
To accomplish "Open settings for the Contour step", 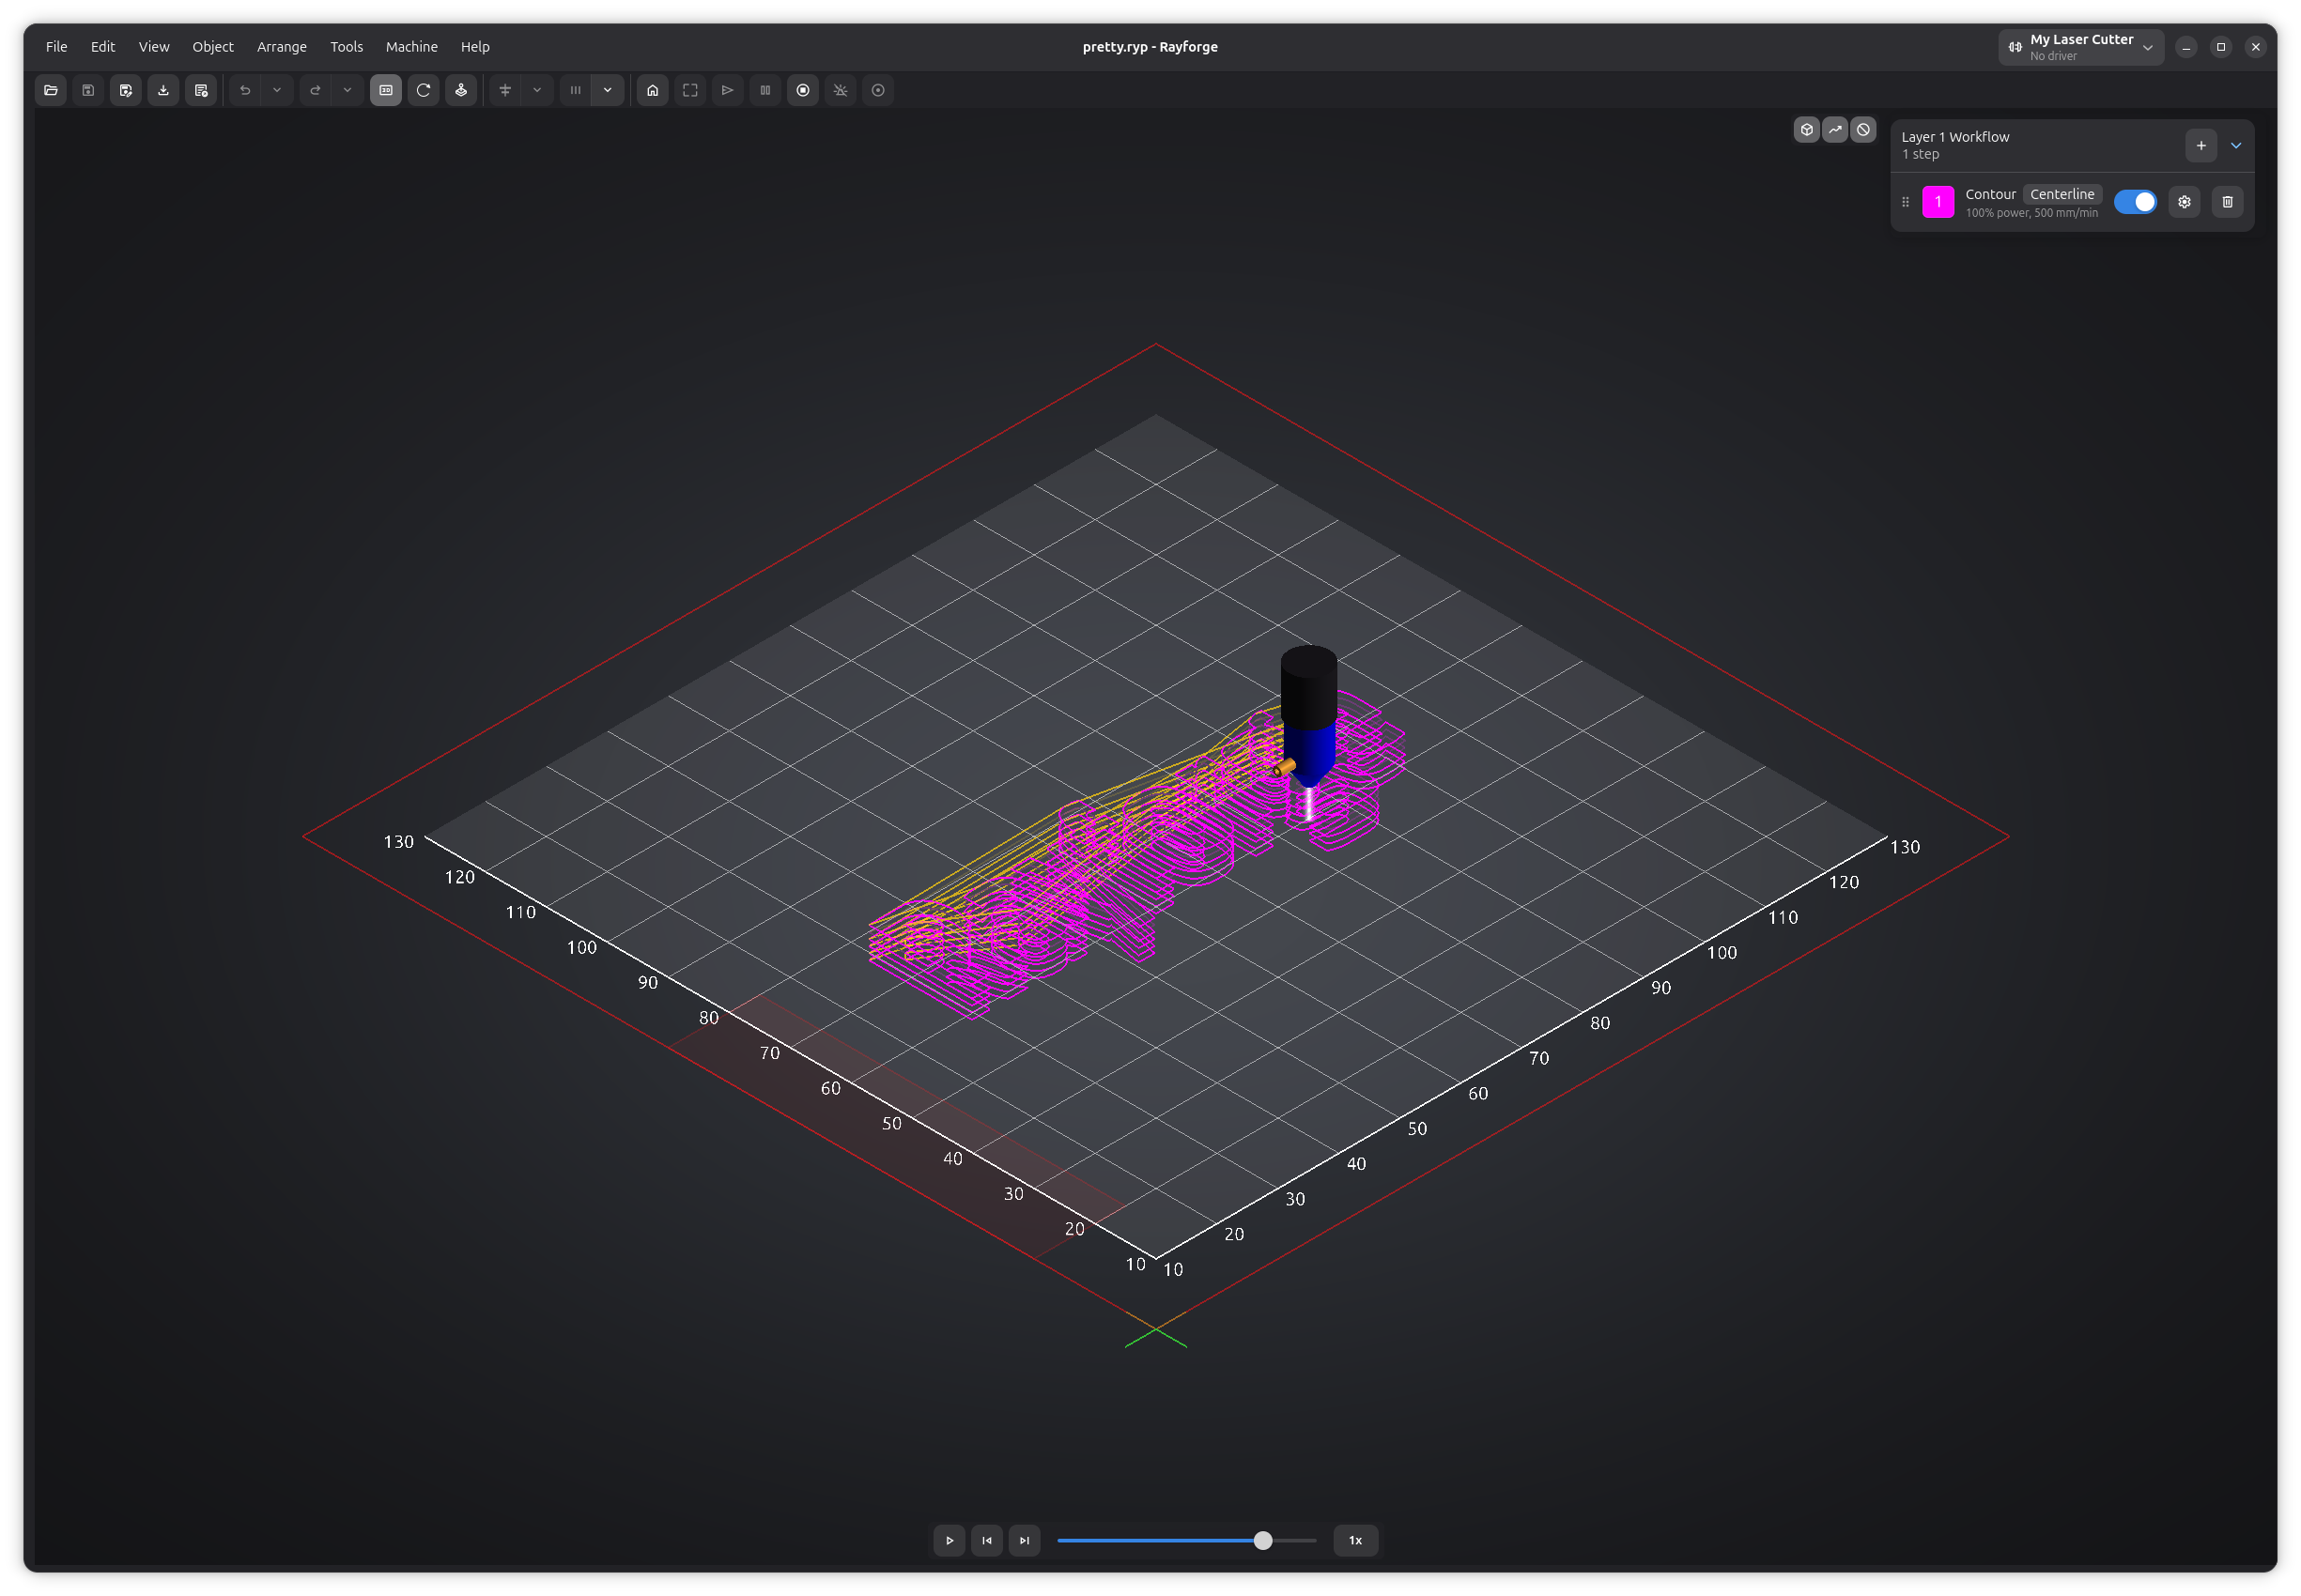I will click(2184, 201).
